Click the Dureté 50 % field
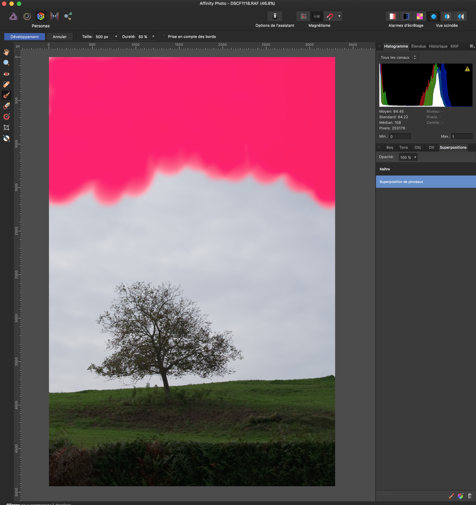 click(144, 37)
